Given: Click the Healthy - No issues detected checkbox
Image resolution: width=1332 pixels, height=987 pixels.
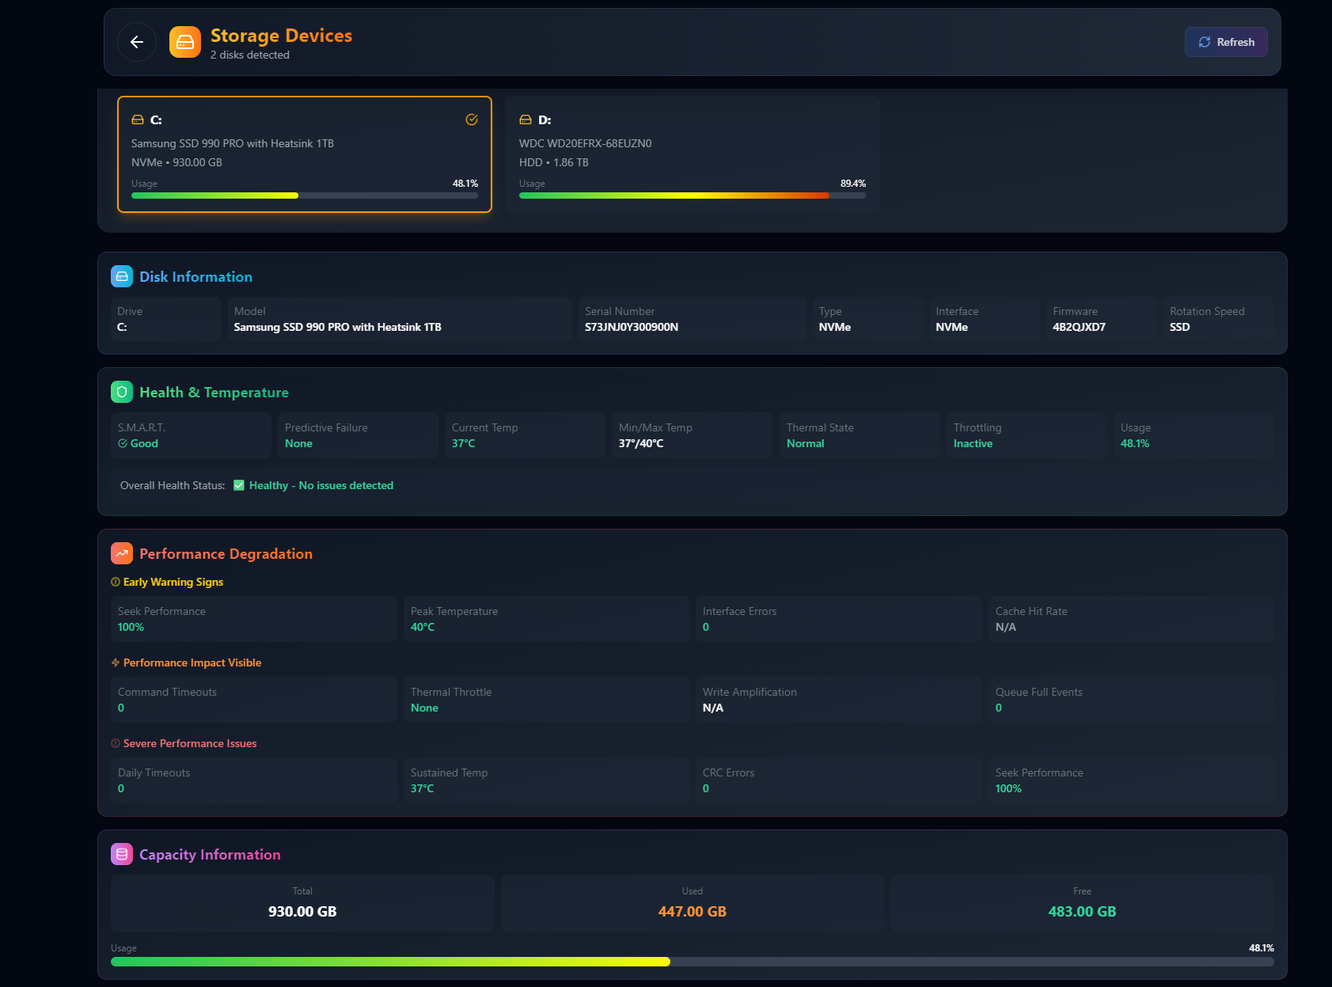Looking at the screenshot, I should click(238, 484).
